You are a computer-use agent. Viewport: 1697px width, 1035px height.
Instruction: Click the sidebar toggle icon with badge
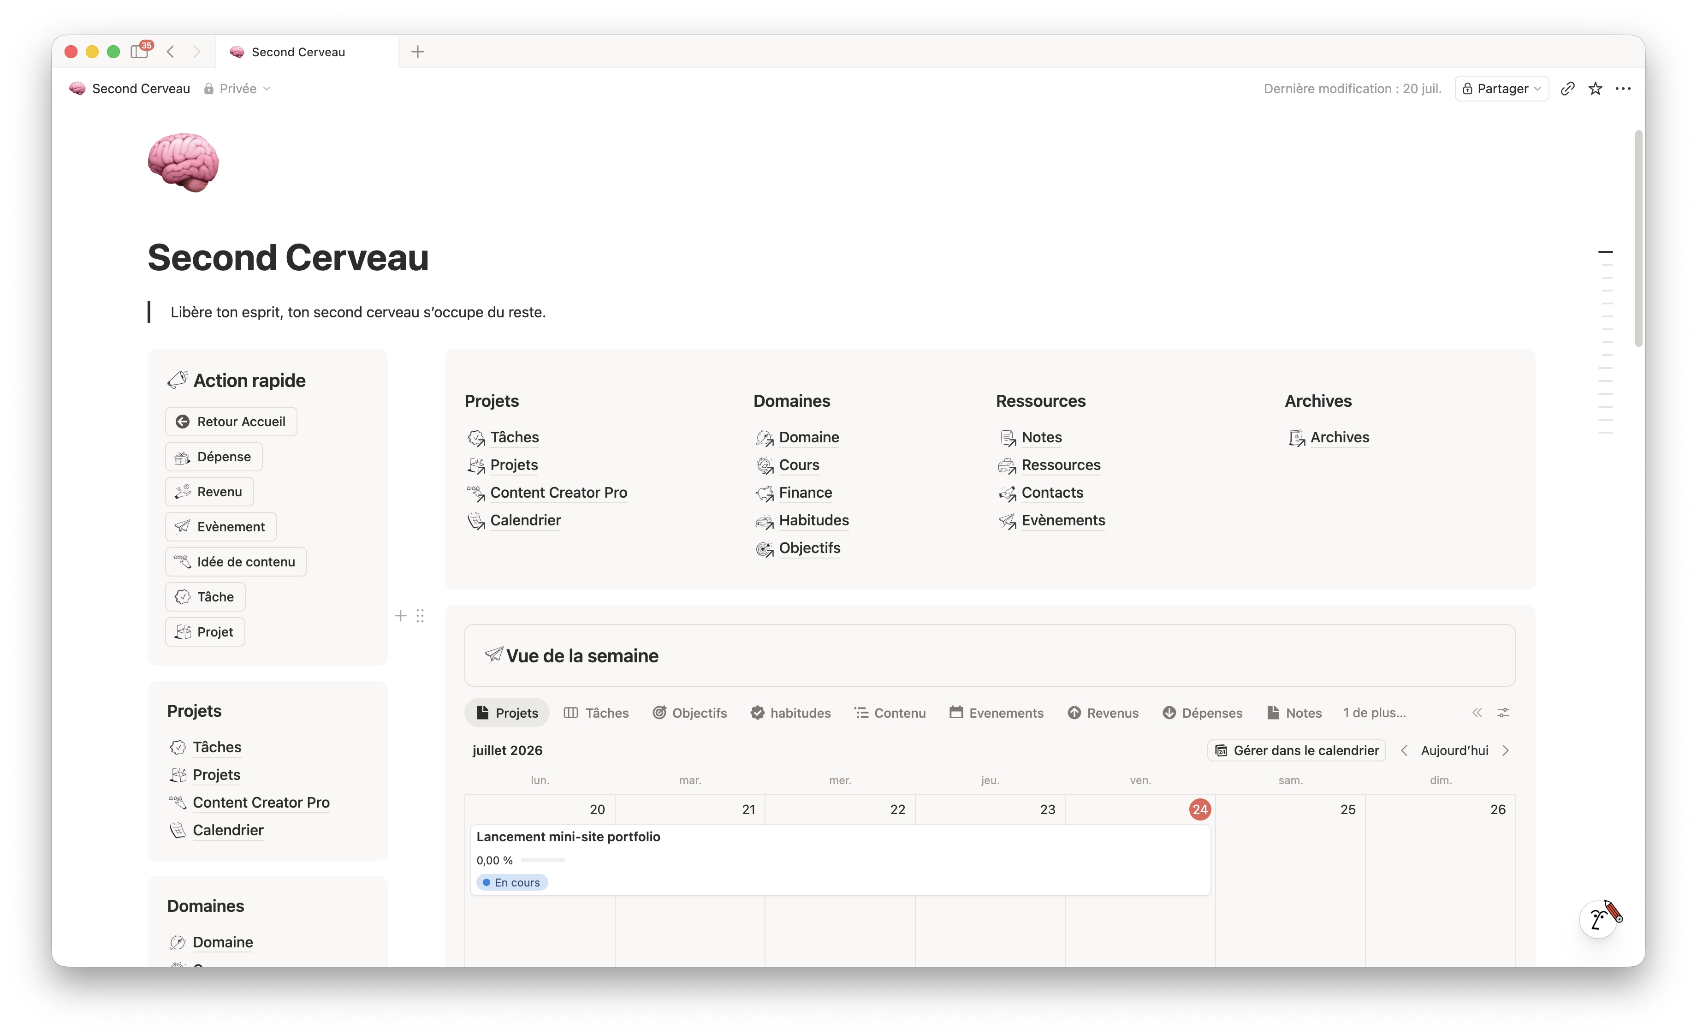[x=141, y=51]
